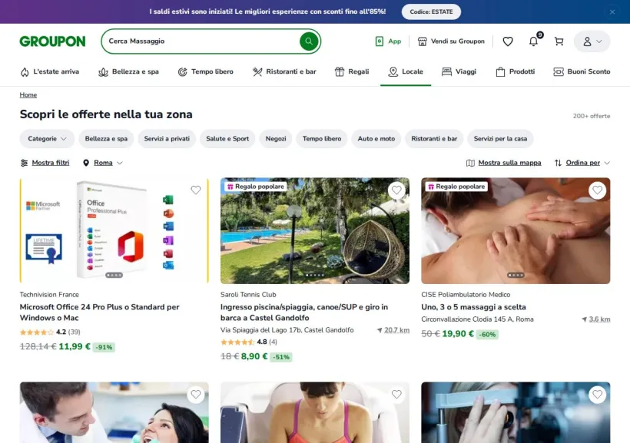Favorite the dentist deal heart
The image size is (630, 443).
coord(196,395)
